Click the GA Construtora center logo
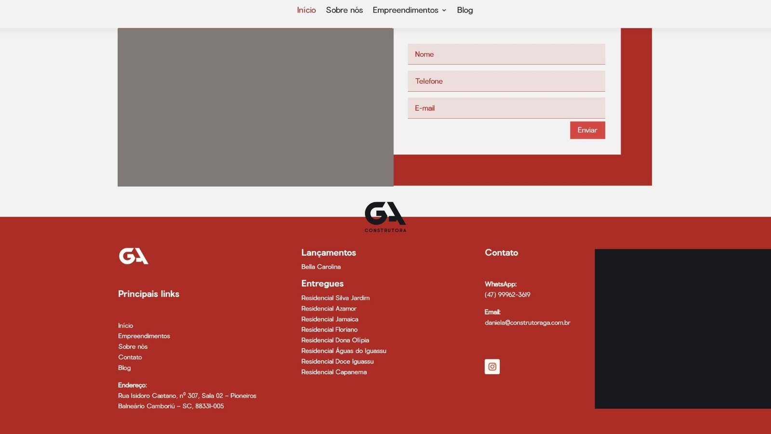This screenshot has height=434, width=771. (385, 217)
